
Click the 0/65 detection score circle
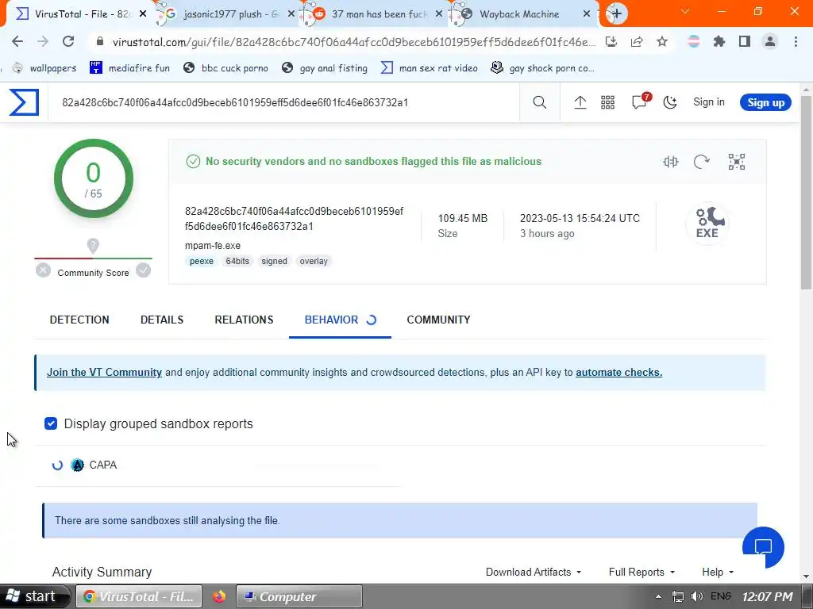click(94, 178)
